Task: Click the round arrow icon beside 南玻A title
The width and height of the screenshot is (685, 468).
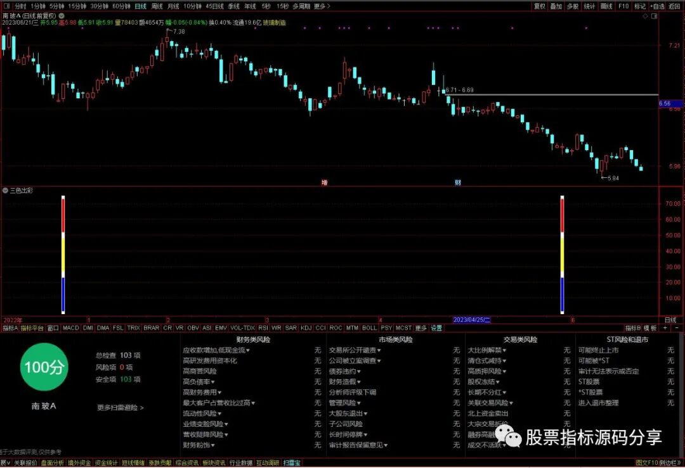Action: pos(62,16)
